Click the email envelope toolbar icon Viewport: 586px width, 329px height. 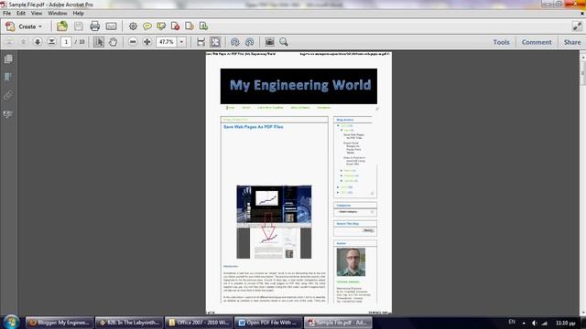click(x=111, y=27)
